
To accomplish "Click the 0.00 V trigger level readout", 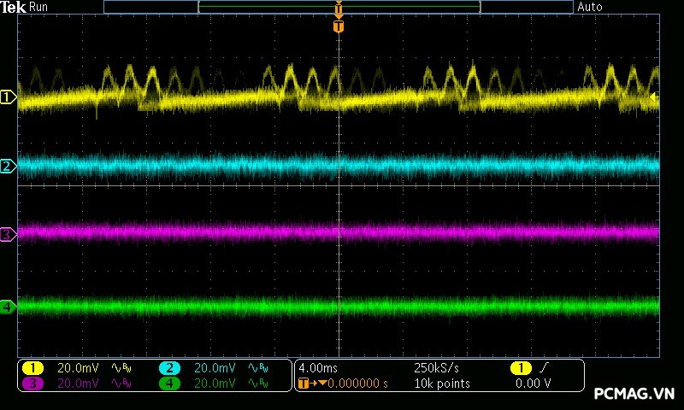I will (x=533, y=384).
